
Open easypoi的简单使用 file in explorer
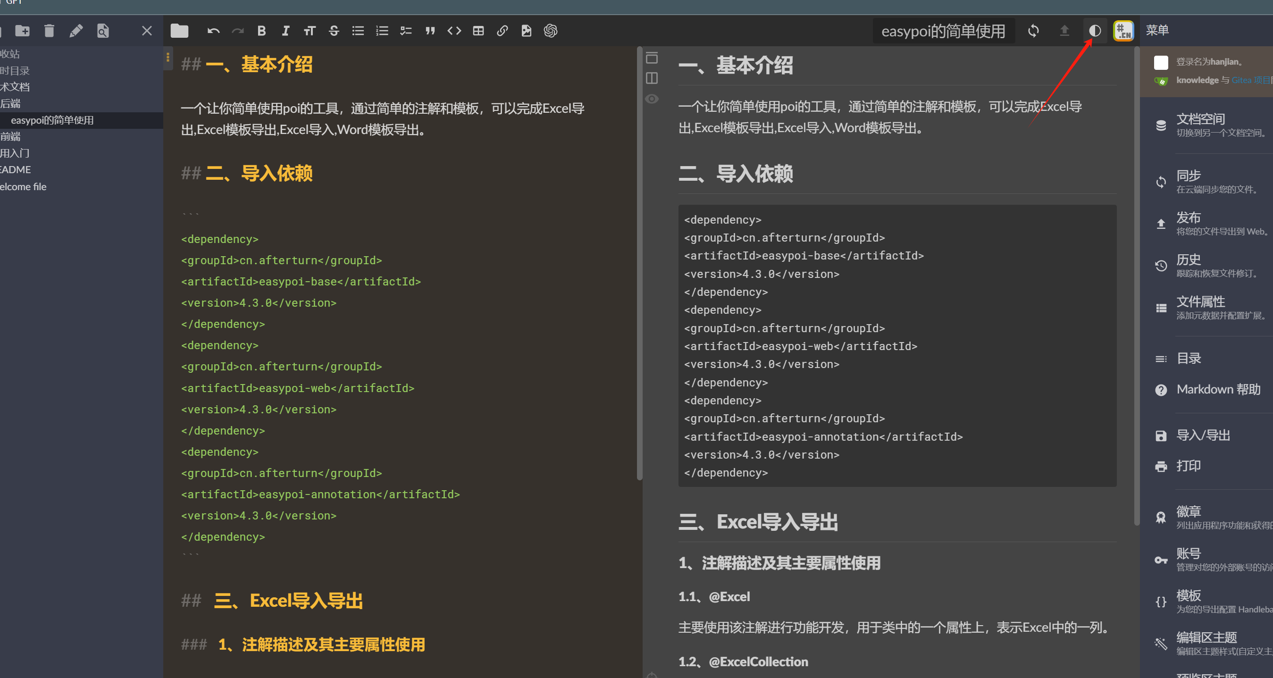(x=52, y=120)
